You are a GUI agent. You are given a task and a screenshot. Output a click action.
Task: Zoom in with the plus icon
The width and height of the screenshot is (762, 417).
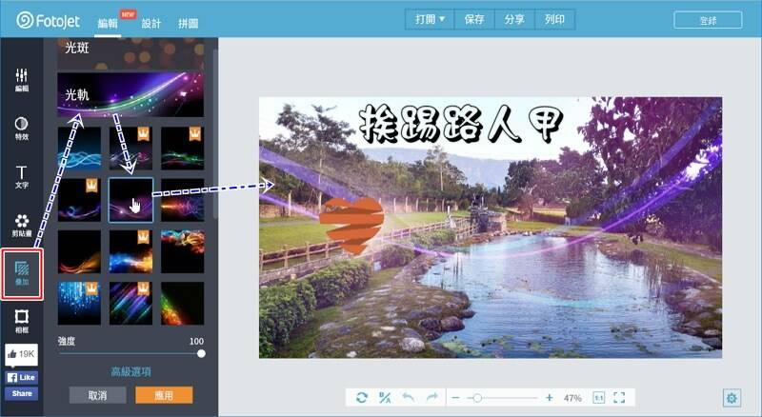(x=550, y=398)
